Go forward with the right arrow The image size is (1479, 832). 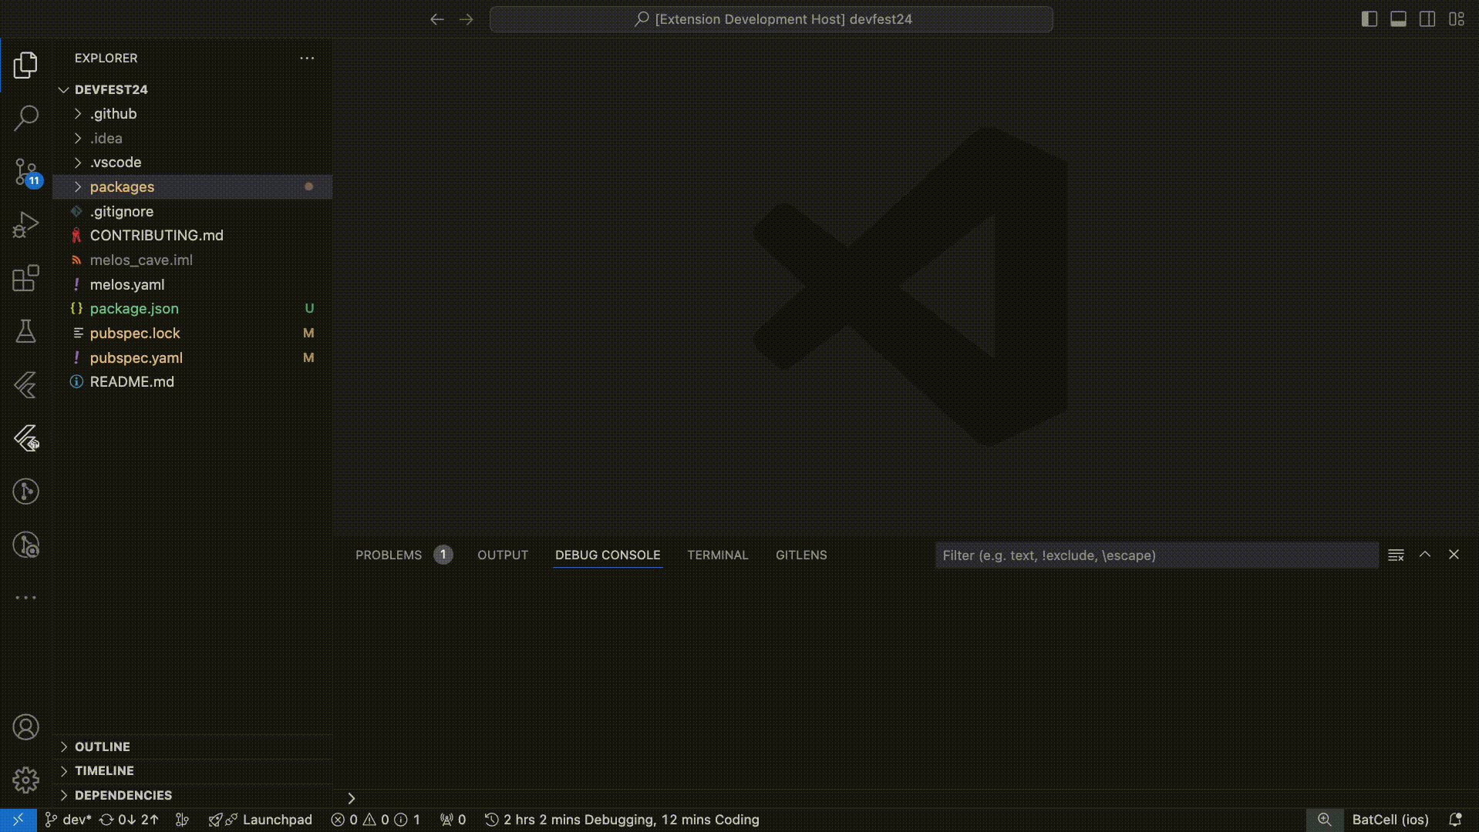pos(467,19)
